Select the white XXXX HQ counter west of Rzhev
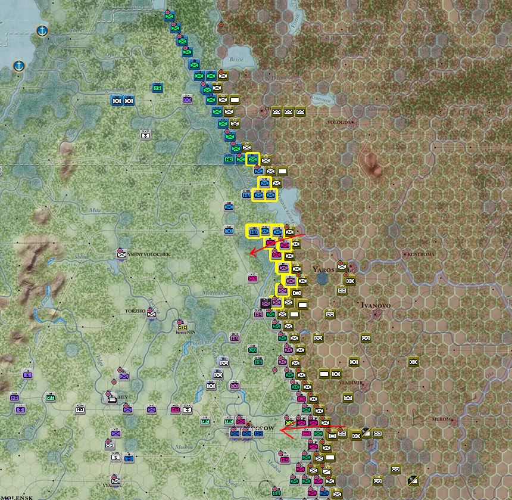Image resolution: width=512 pixels, height=500 pixels. click(x=80, y=409)
